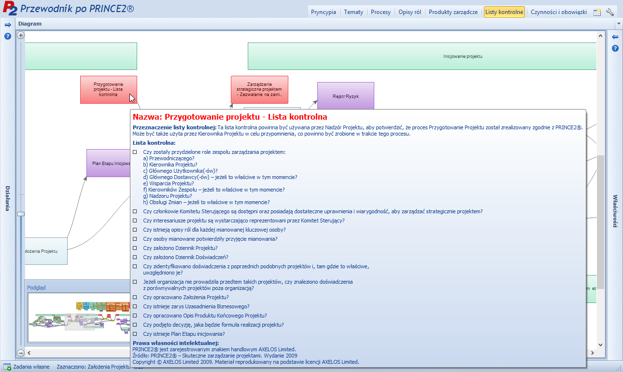Click the vertical scrollbar thumb of the diagram

coord(601,222)
